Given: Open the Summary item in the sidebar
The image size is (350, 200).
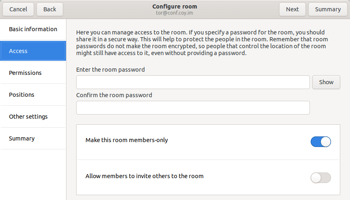Looking at the screenshot, I should point(33,138).
